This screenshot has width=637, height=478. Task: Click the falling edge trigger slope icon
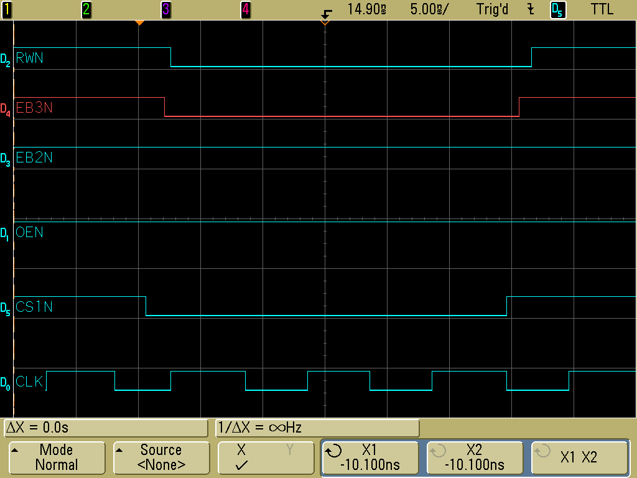pos(530,9)
